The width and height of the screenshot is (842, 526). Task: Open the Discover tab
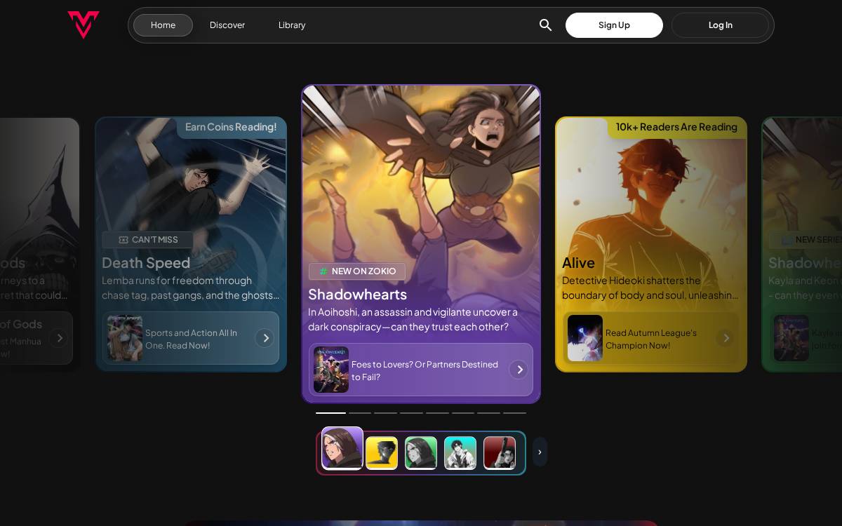click(227, 25)
